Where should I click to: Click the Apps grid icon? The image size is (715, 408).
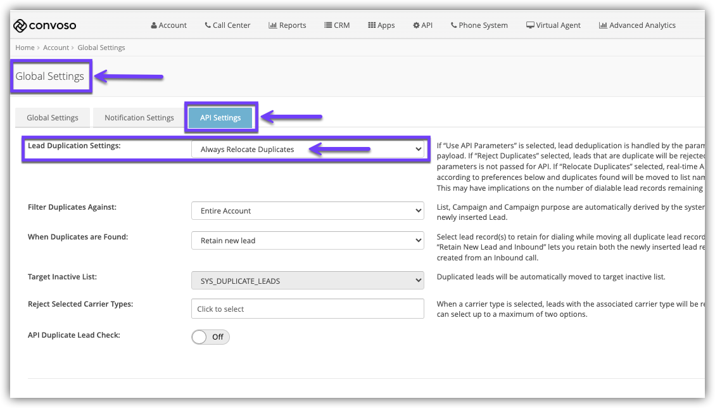pyautogui.click(x=371, y=25)
